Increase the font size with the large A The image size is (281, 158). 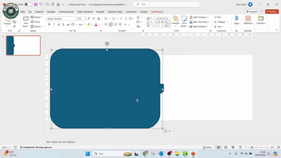89,18
